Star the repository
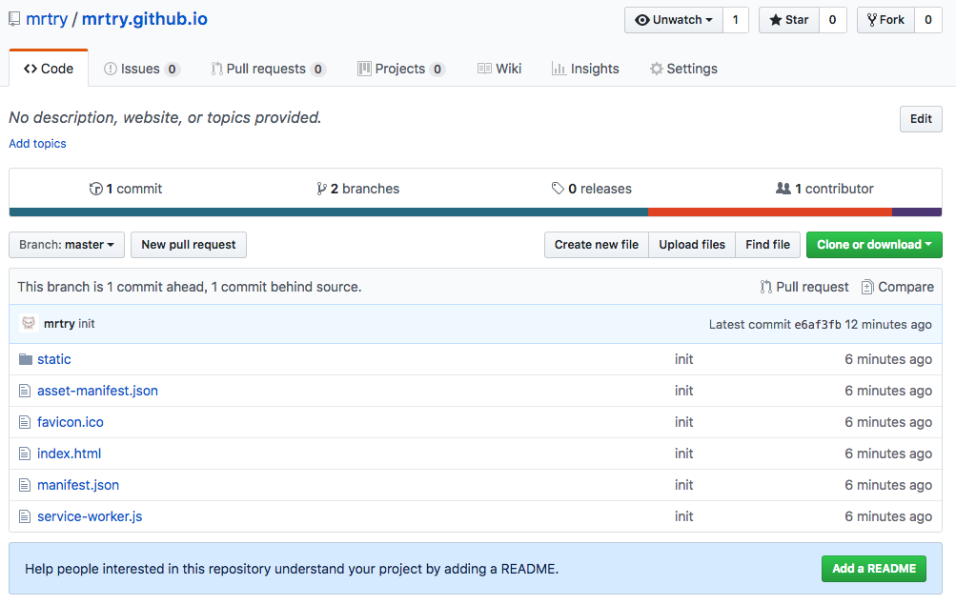The image size is (956, 605). pos(788,20)
